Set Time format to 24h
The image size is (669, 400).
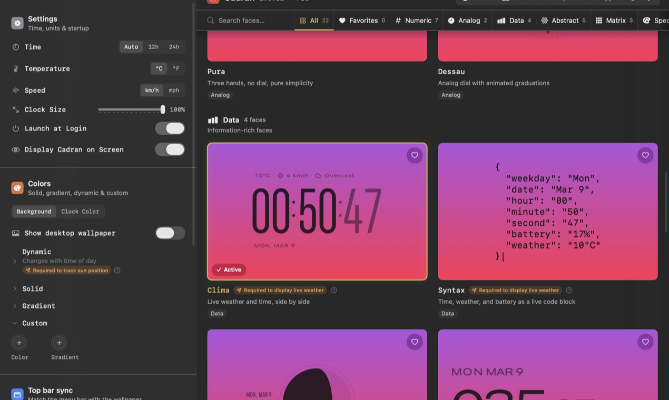click(x=174, y=47)
